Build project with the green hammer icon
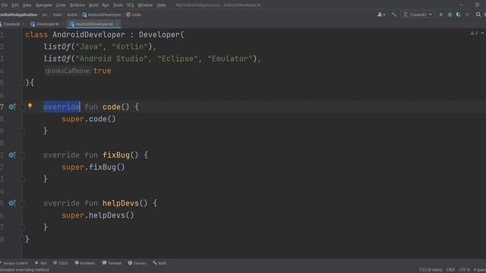 click(394, 14)
